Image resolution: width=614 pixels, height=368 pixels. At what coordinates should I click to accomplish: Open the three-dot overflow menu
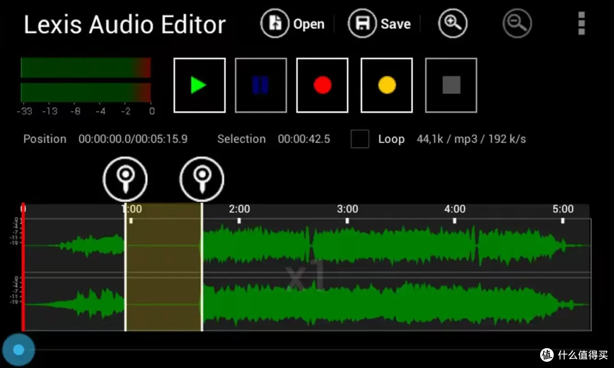582,23
